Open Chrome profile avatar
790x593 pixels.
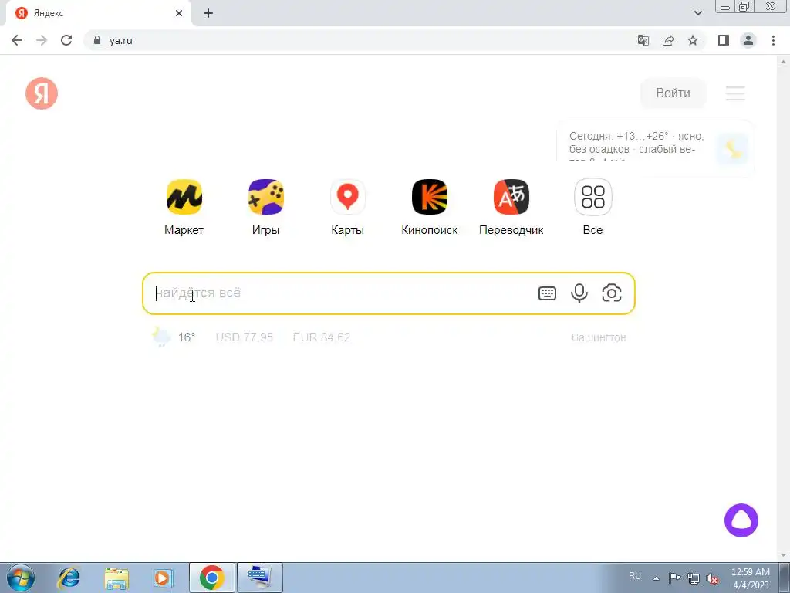[748, 40]
